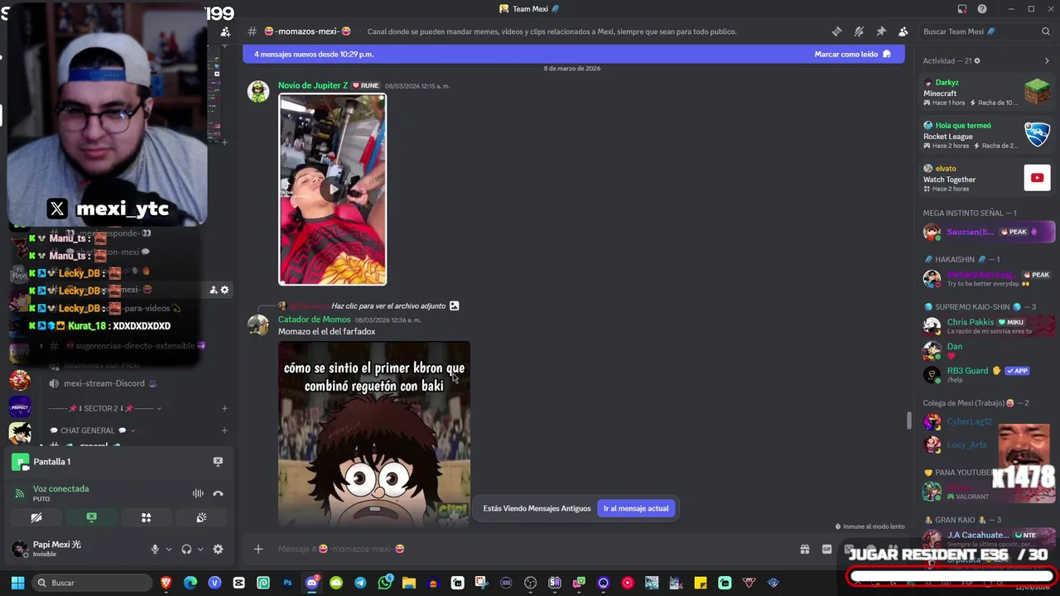
Task: Expand the Actividad panel chevron
Action: [1047, 60]
